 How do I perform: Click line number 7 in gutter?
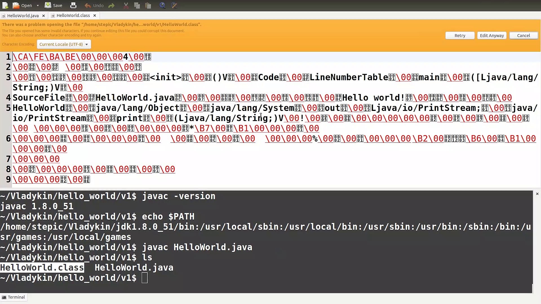pyautogui.click(x=8, y=159)
